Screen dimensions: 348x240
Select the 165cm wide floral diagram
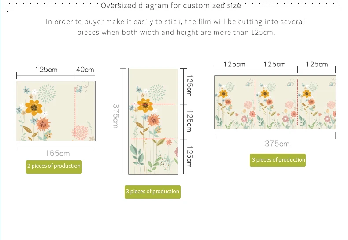pyautogui.click(x=56, y=111)
